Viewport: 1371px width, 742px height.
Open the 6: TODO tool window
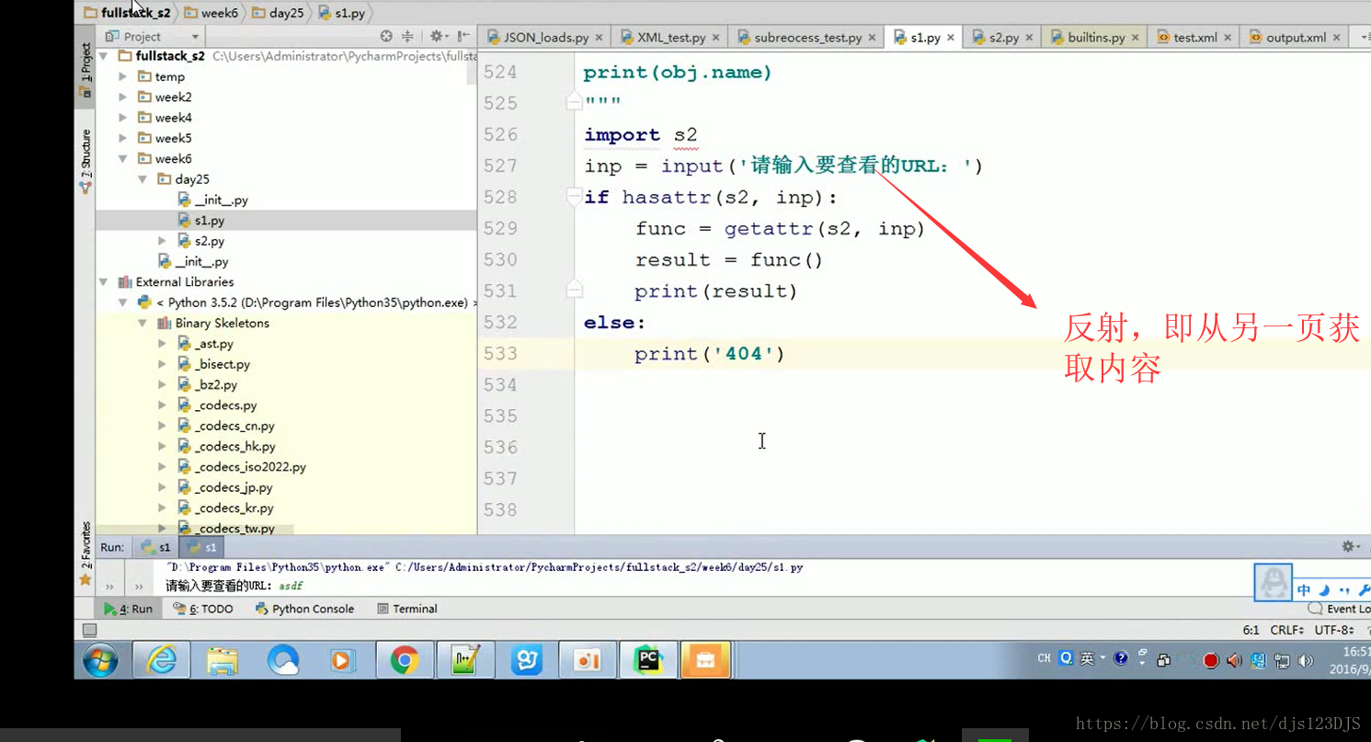pos(203,609)
